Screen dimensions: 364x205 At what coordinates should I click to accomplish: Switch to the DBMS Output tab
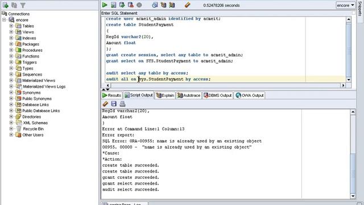coord(218,95)
